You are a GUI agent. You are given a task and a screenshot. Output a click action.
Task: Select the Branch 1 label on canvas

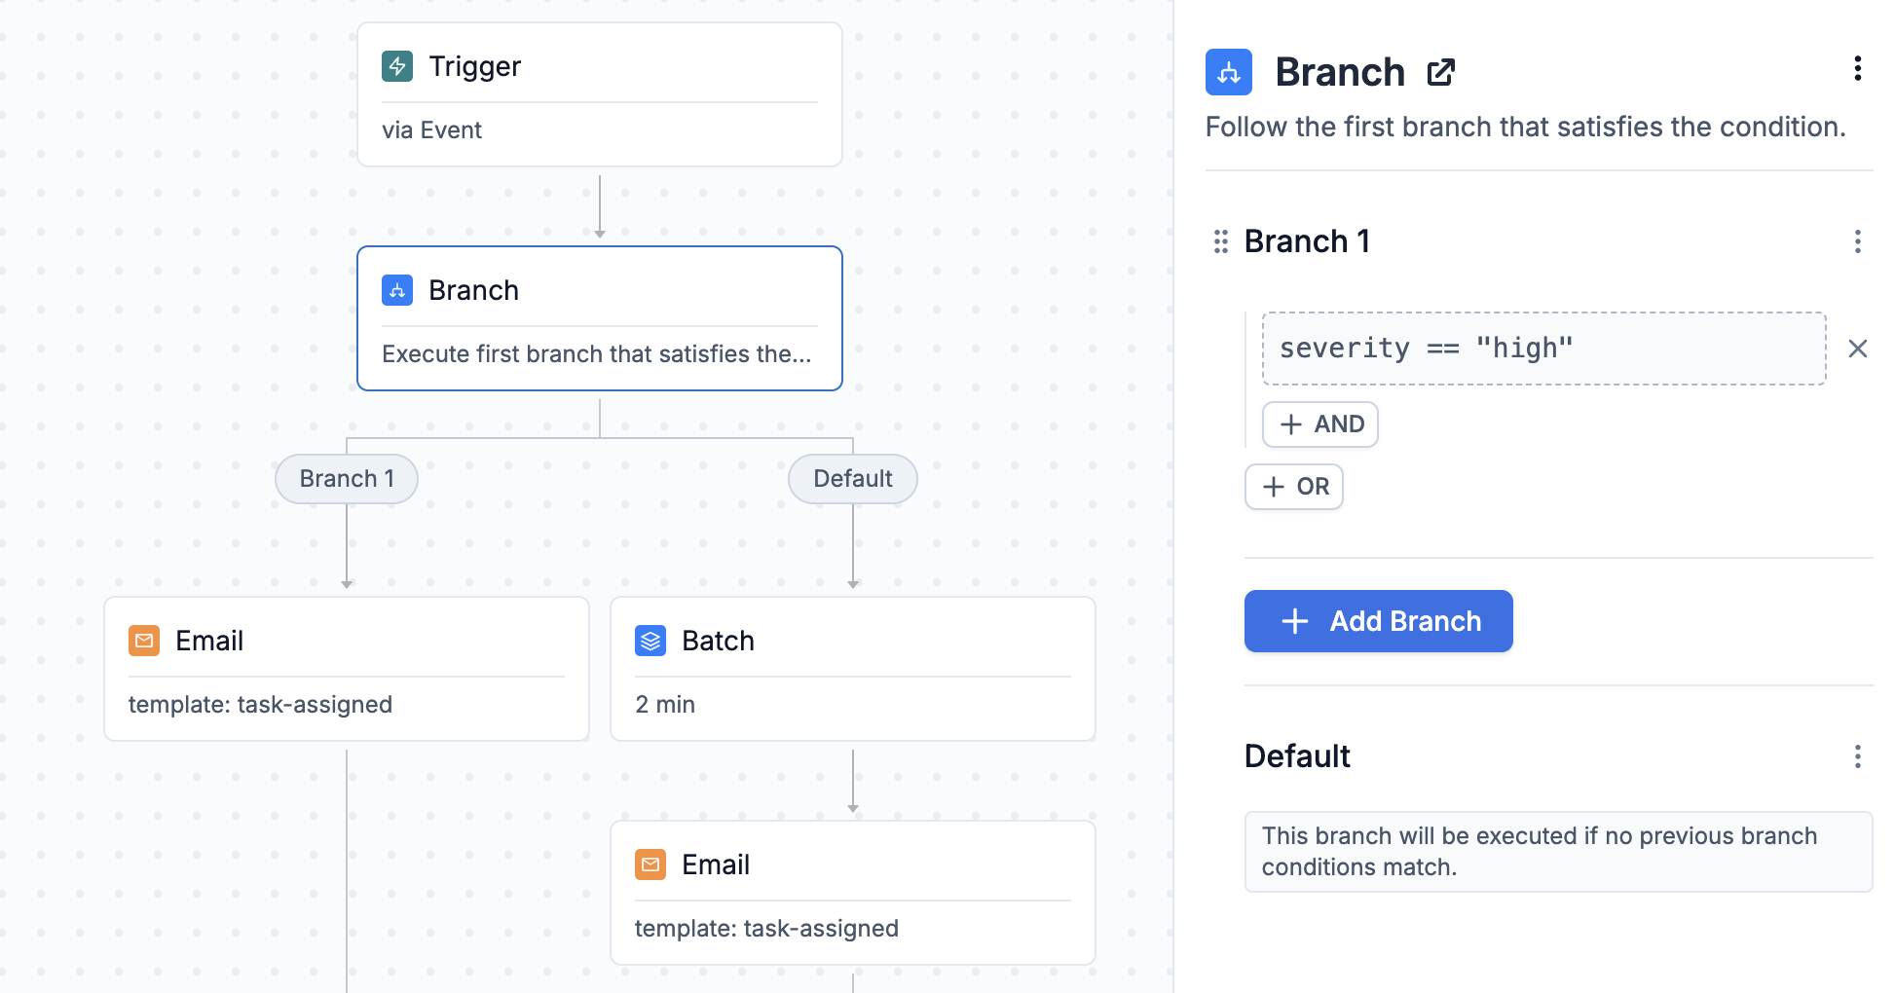[x=347, y=479]
